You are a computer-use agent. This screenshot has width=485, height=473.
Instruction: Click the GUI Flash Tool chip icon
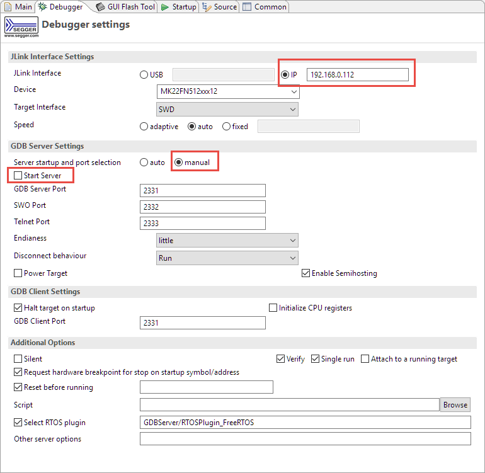click(101, 7)
